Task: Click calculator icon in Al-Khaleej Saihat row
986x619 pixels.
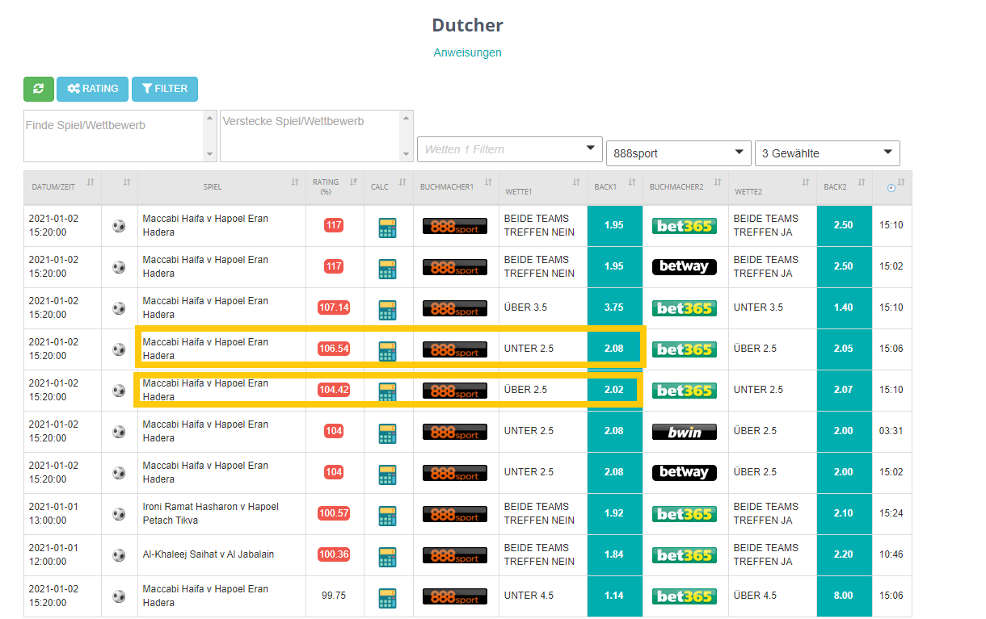Action: (x=387, y=556)
